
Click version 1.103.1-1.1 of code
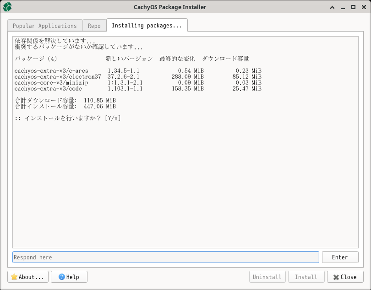pyautogui.click(x=125, y=88)
